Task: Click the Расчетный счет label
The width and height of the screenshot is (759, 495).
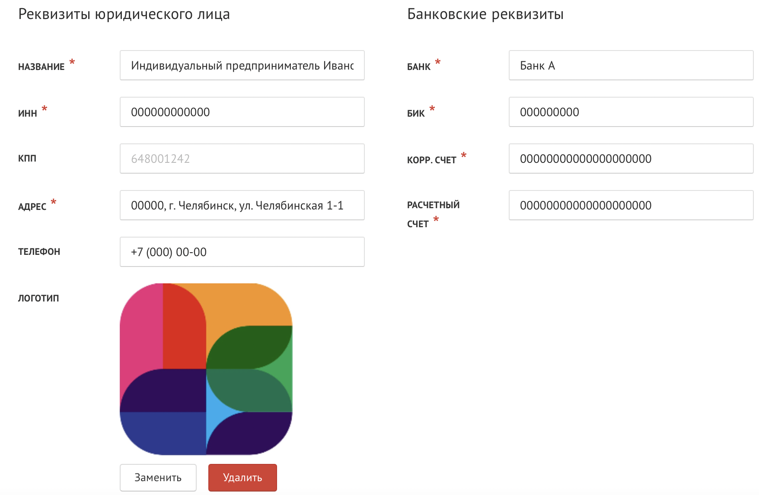Action: (433, 214)
